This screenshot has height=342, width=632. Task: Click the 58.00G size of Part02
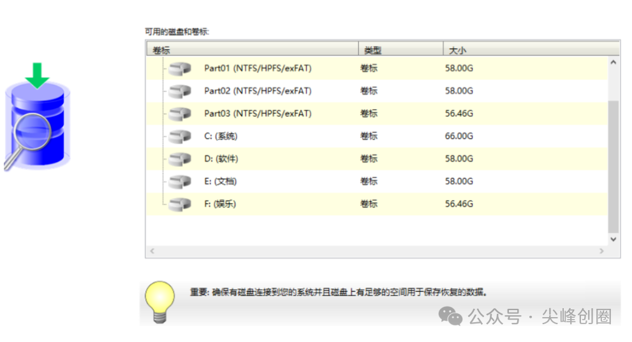pos(459,91)
